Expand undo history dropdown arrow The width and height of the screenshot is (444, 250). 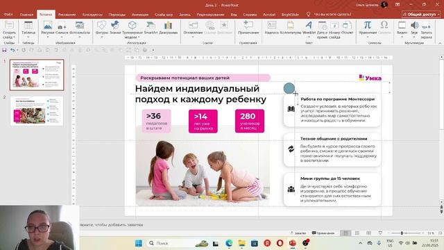click(x=17, y=50)
